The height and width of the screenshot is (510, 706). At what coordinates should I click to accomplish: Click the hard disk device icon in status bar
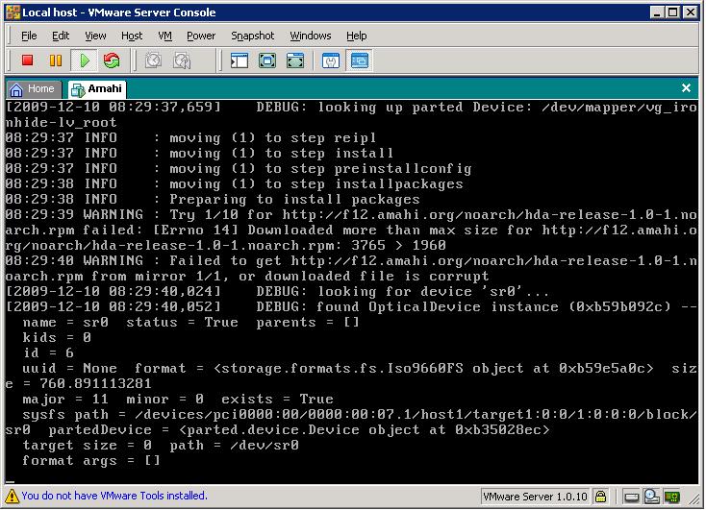[x=631, y=497]
